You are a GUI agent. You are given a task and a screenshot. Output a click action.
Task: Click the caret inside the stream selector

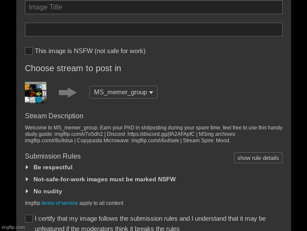click(151, 93)
